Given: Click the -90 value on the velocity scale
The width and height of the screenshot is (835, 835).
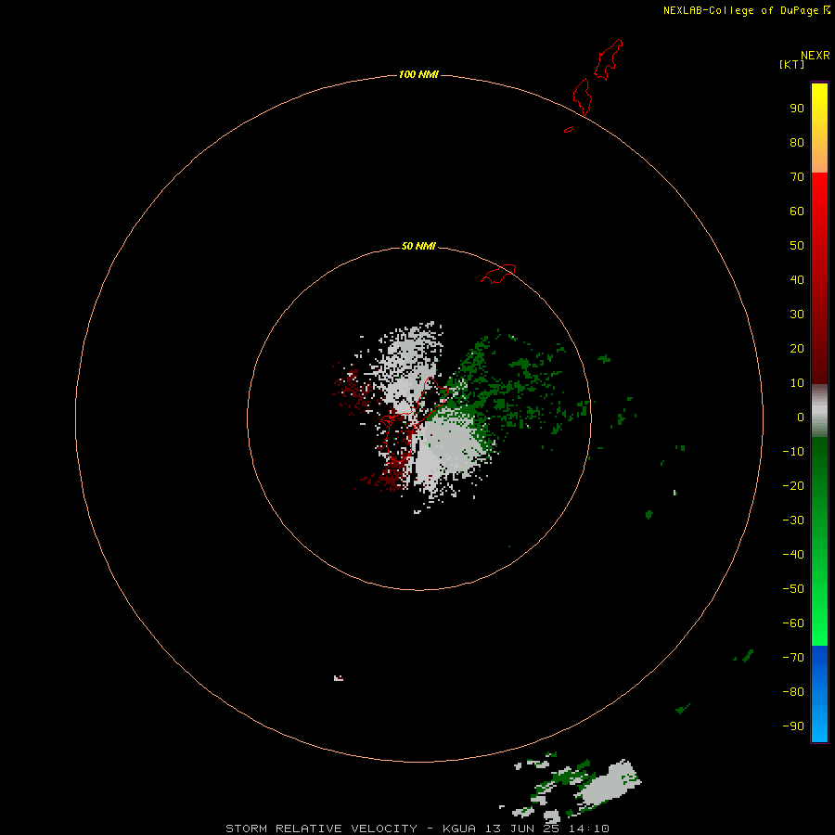Looking at the screenshot, I should (x=793, y=726).
